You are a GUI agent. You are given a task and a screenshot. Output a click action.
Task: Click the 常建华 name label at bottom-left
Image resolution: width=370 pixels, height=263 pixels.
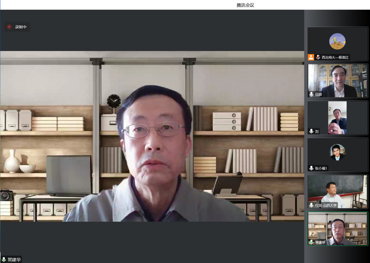click(14, 259)
